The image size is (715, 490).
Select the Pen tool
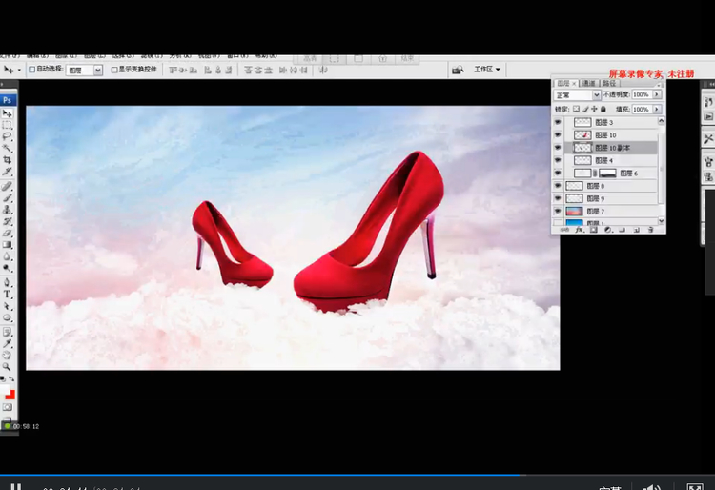pyautogui.click(x=7, y=283)
